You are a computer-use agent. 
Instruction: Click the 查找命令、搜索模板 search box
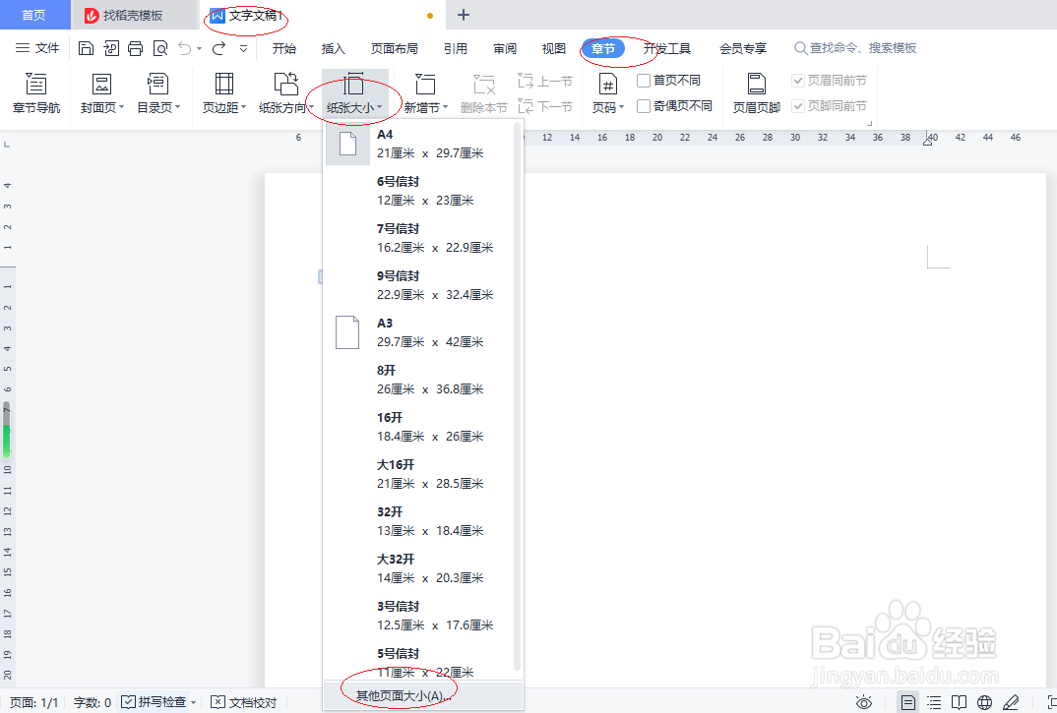coord(855,48)
